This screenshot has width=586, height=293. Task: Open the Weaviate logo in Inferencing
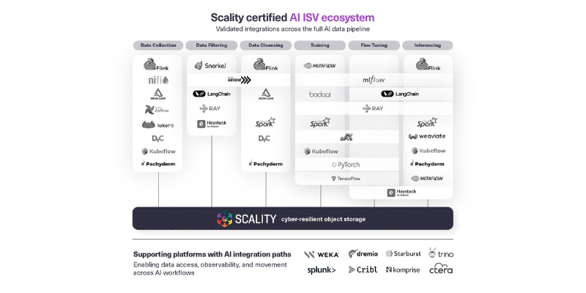coord(427,136)
